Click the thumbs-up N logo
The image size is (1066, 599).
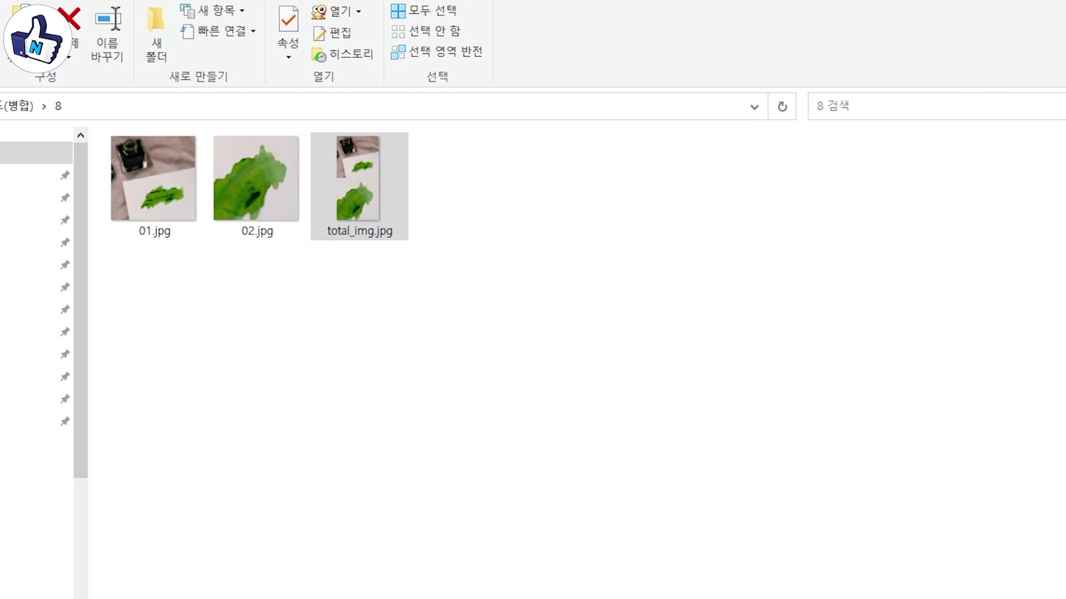[37, 39]
